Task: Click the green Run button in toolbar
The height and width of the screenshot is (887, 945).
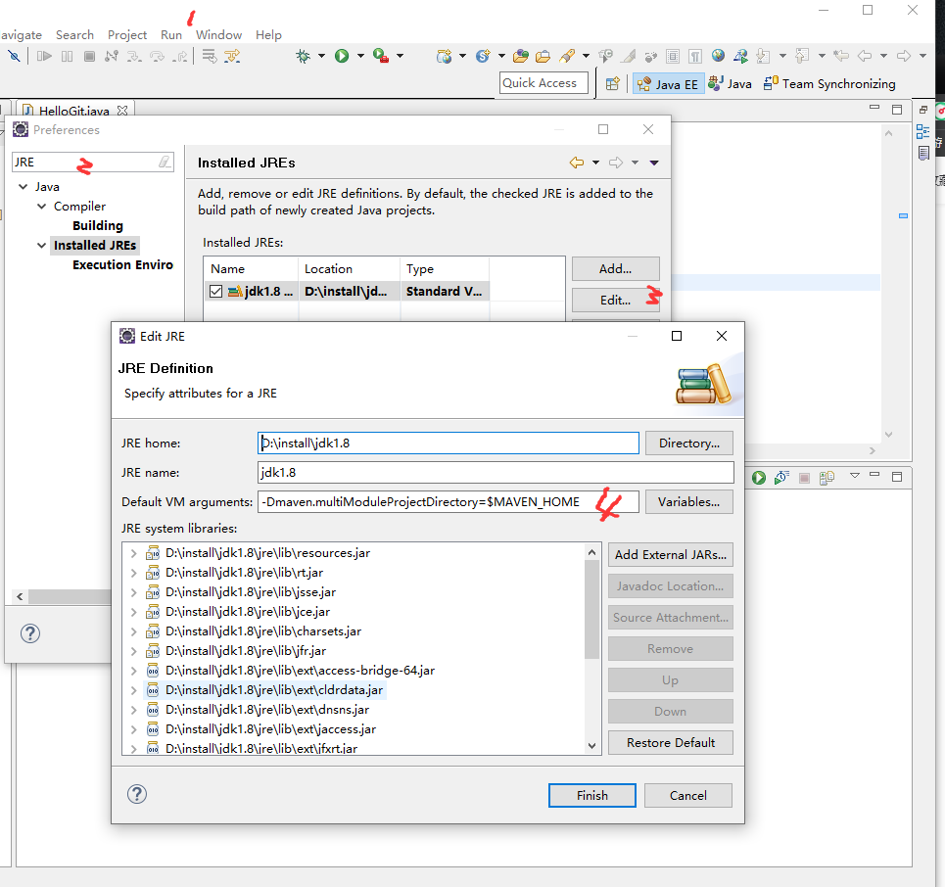Action: [342, 56]
